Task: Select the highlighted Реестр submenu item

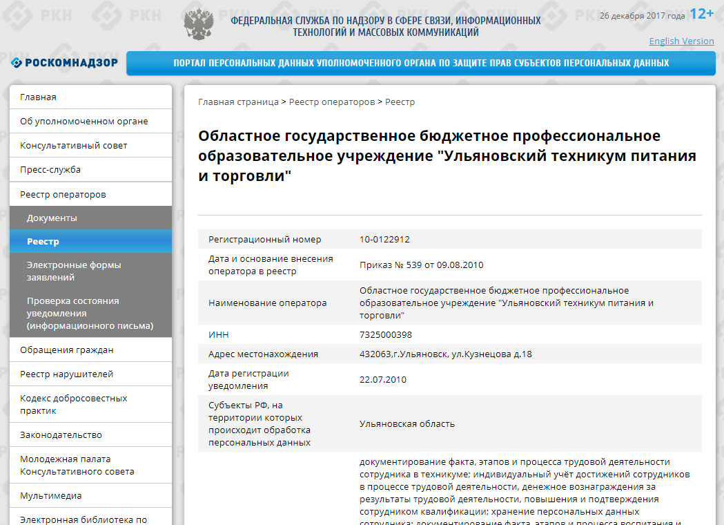Action: pos(43,242)
